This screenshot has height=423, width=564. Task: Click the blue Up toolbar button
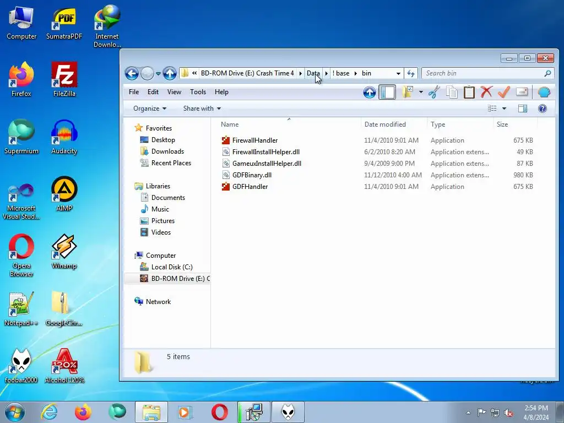click(x=370, y=93)
